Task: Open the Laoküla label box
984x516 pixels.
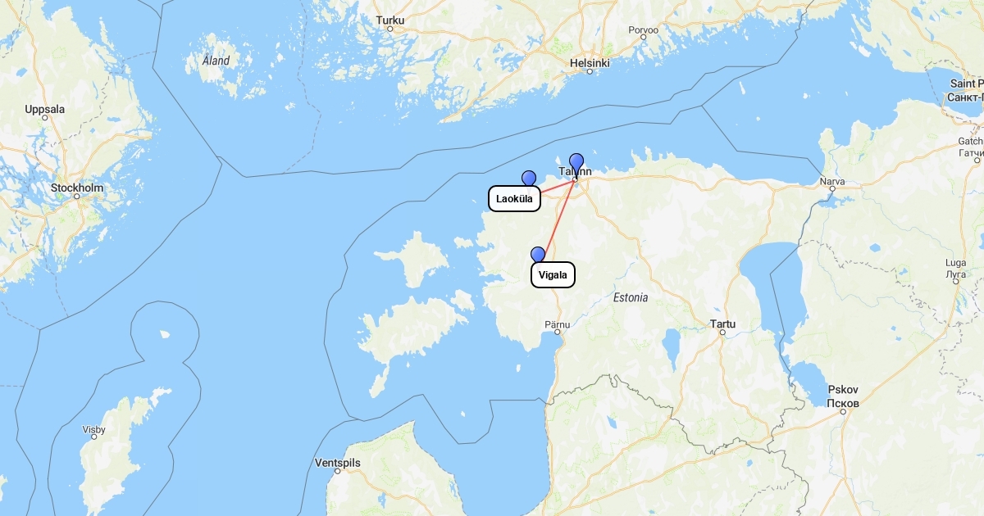Action: click(x=514, y=199)
